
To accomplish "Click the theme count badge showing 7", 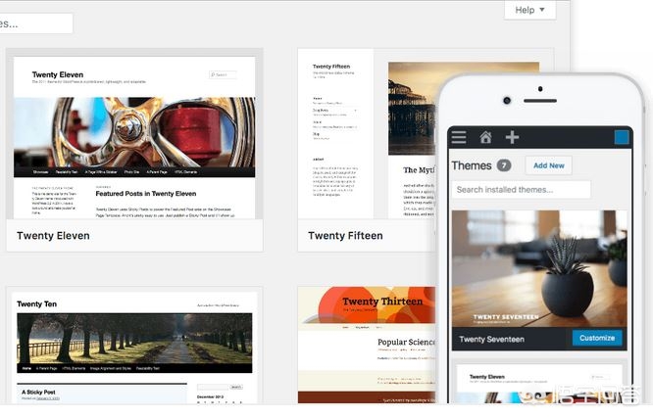I will click(504, 165).
